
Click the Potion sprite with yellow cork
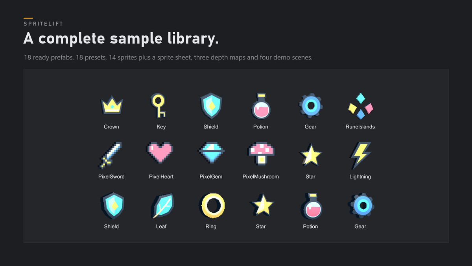click(x=312, y=206)
